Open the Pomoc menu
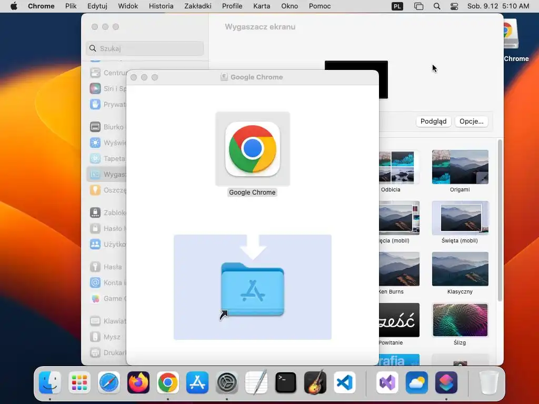Image resolution: width=539 pixels, height=404 pixels. 320,6
